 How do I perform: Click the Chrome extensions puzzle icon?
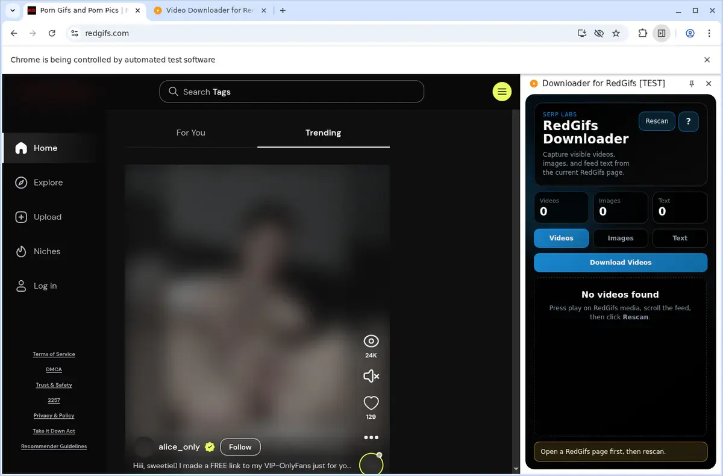point(642,33)
